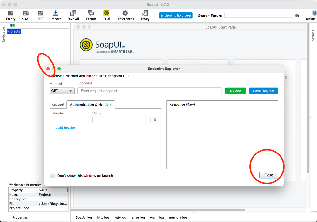Click the Header name input field
Viewport: 317px width, 222px height.
coord(71,120)
